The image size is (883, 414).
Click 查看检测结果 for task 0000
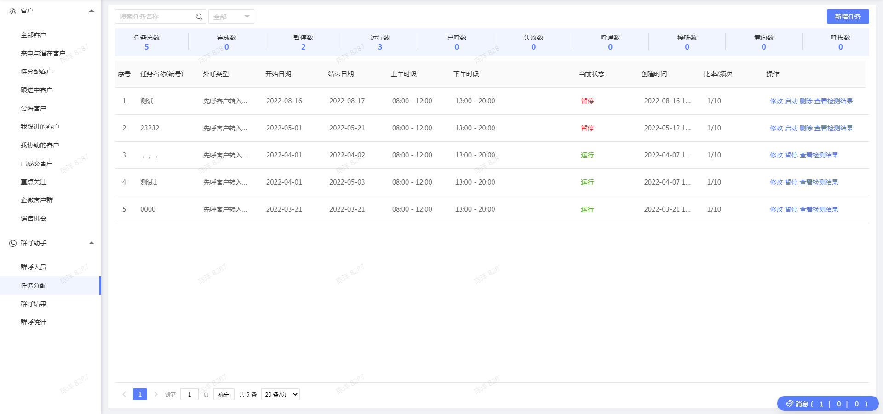click(x=819, y=209)
